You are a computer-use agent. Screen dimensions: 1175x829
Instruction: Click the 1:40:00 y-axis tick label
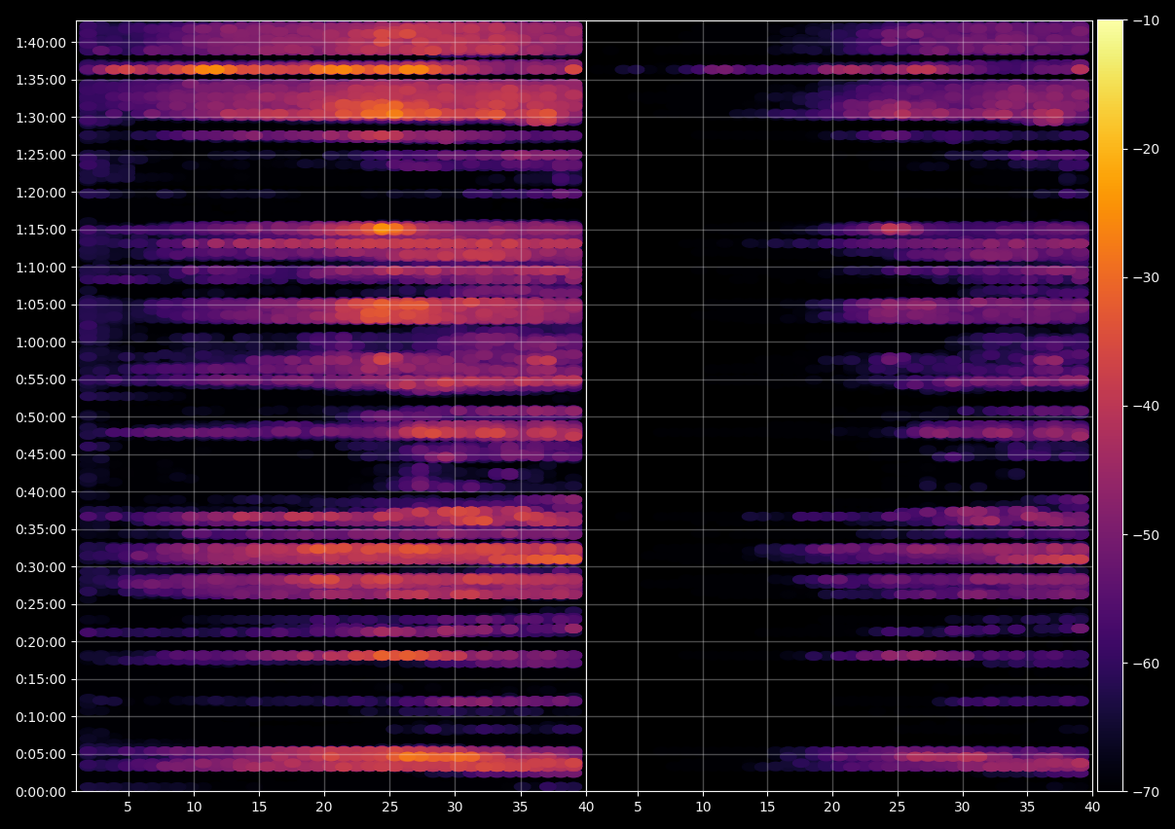pyautogui.click(x=40, y=43)
